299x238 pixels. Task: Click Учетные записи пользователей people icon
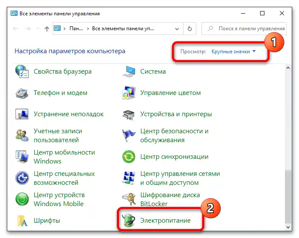[x=22, y=135]
